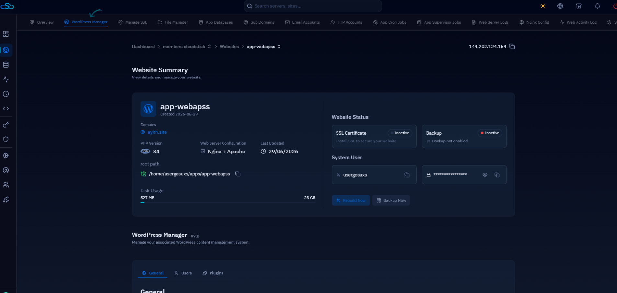
Task: Open the ayith.site domain link
Action: click(157, 132)
